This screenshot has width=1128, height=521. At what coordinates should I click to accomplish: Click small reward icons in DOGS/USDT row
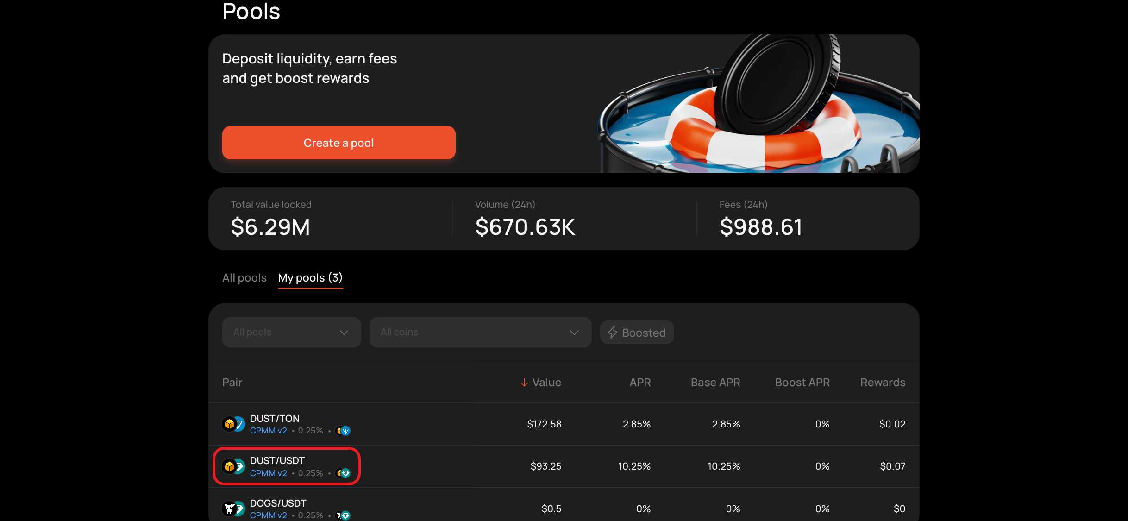coord(343,515)
